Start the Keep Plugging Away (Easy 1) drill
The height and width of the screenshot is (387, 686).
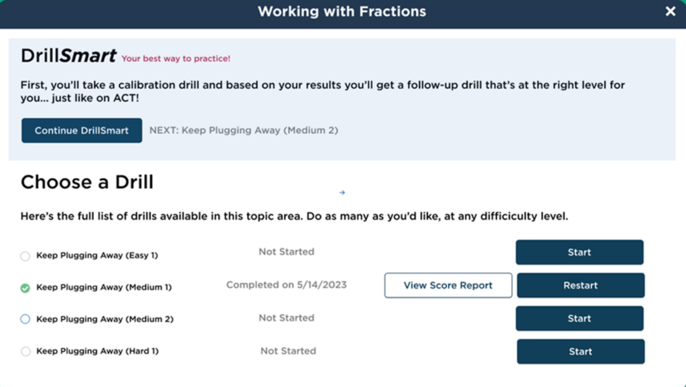[579, 252]
